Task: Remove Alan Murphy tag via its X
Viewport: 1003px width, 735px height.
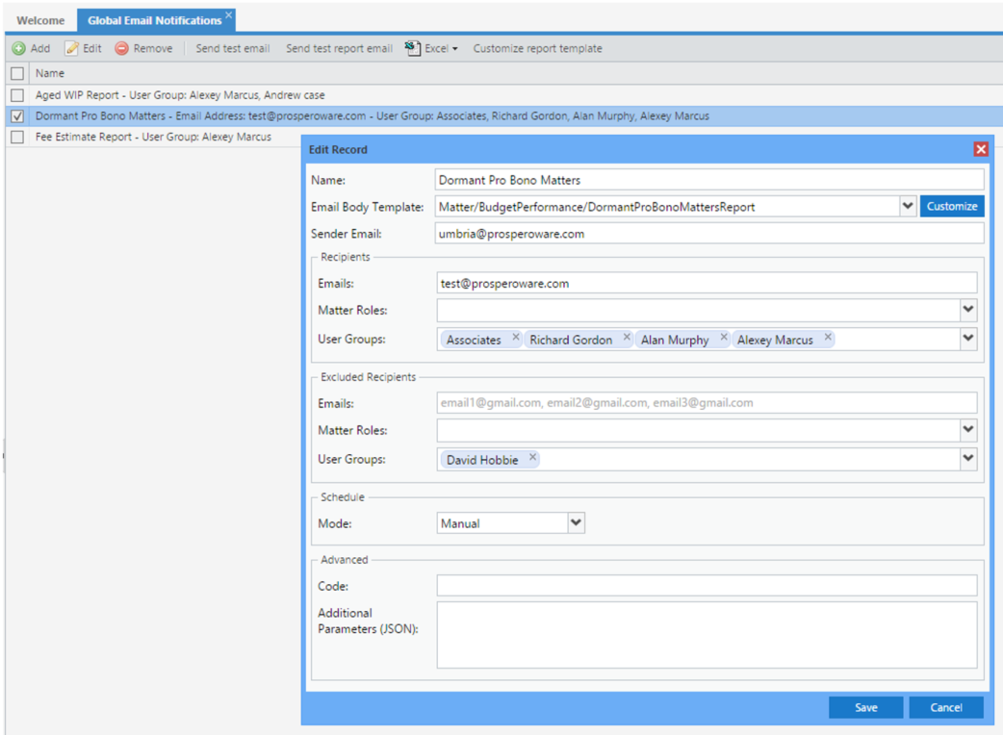Action: tap(724, 338)
